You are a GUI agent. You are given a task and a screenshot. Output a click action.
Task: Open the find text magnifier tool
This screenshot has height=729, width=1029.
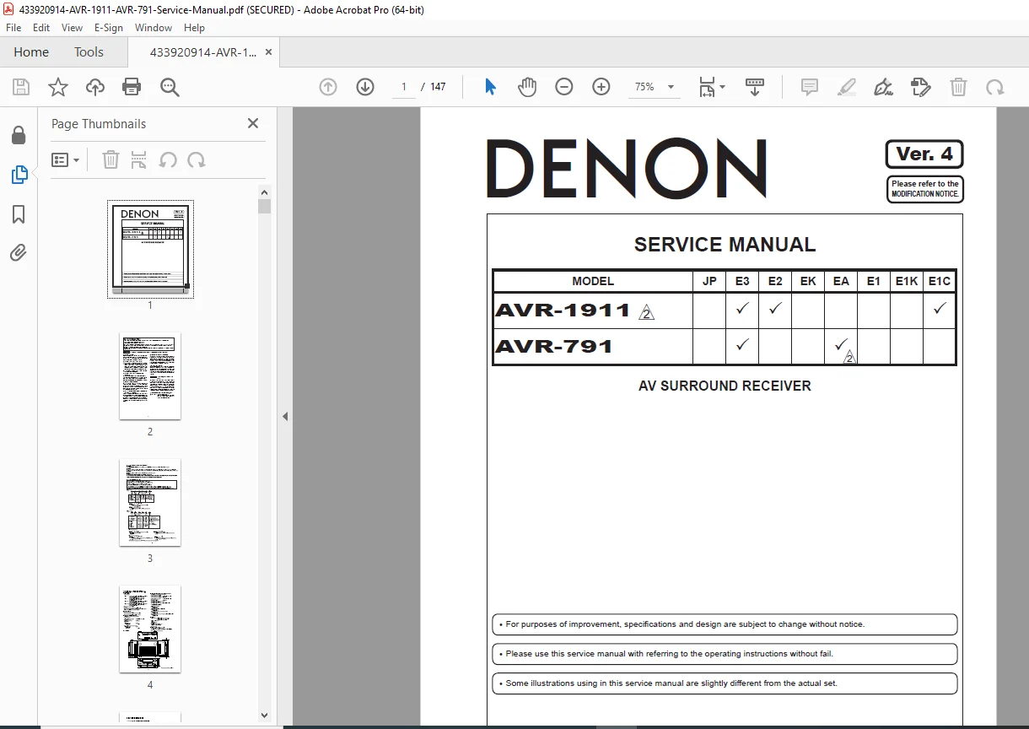pos(170,87)
